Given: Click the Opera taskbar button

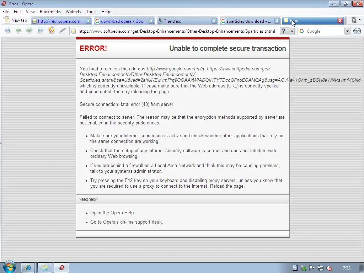Looking at the screenshot, I should pos(61,268).
